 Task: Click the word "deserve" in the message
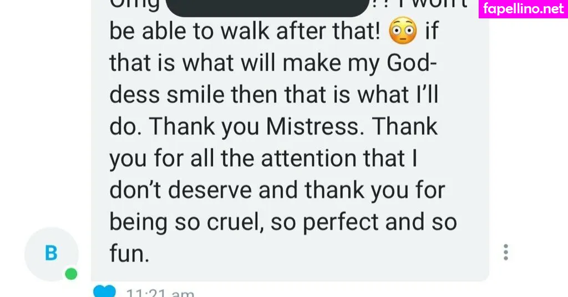coord(213,191)
